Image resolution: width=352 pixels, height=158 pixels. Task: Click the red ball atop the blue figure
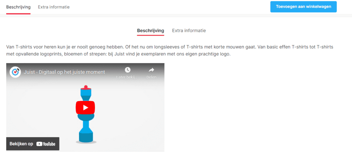pos(85,87)
